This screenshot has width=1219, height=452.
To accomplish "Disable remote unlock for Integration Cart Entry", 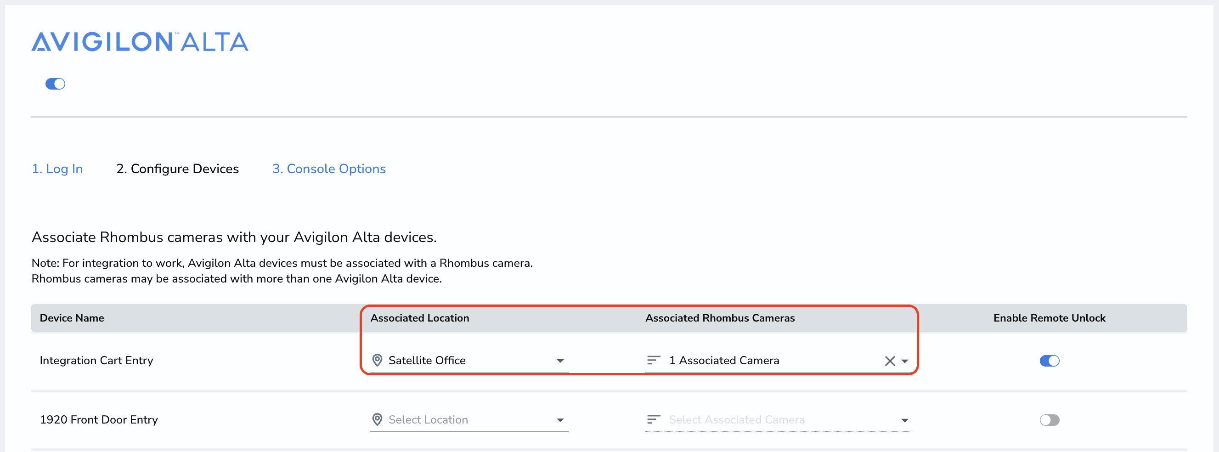I will (x=1049, y=361).
